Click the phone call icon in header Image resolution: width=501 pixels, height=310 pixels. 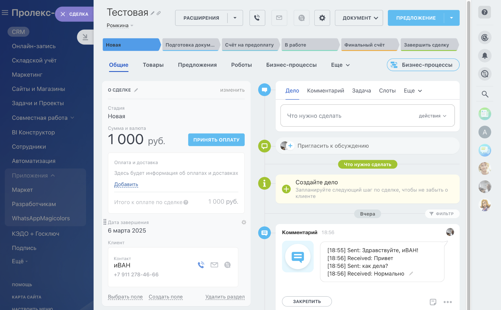257,18
